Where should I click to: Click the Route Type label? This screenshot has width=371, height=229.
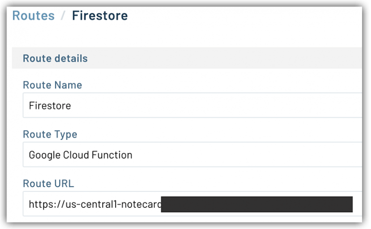click(x=50, y=135)
